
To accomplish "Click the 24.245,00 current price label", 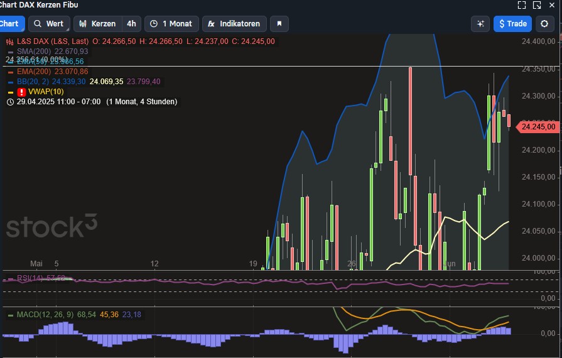I will point(538,127).
